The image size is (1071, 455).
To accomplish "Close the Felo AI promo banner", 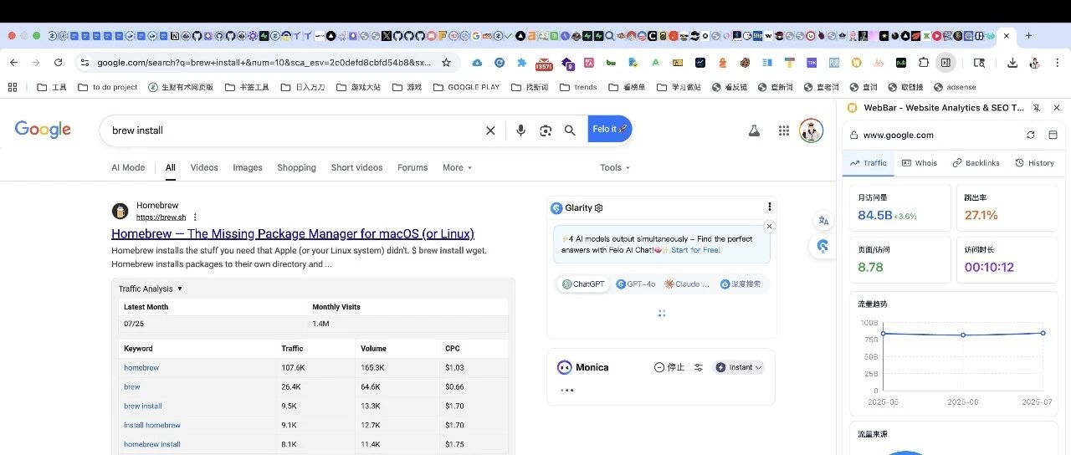I will (769, 226).
